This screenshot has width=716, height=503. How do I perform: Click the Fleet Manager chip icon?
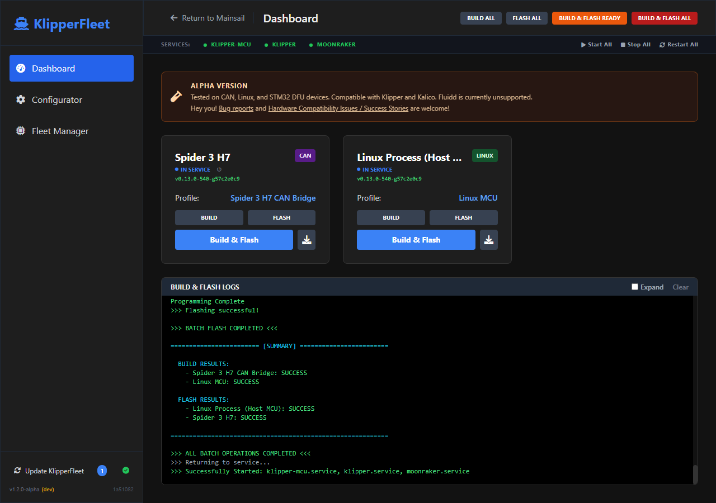click(21, 131)
